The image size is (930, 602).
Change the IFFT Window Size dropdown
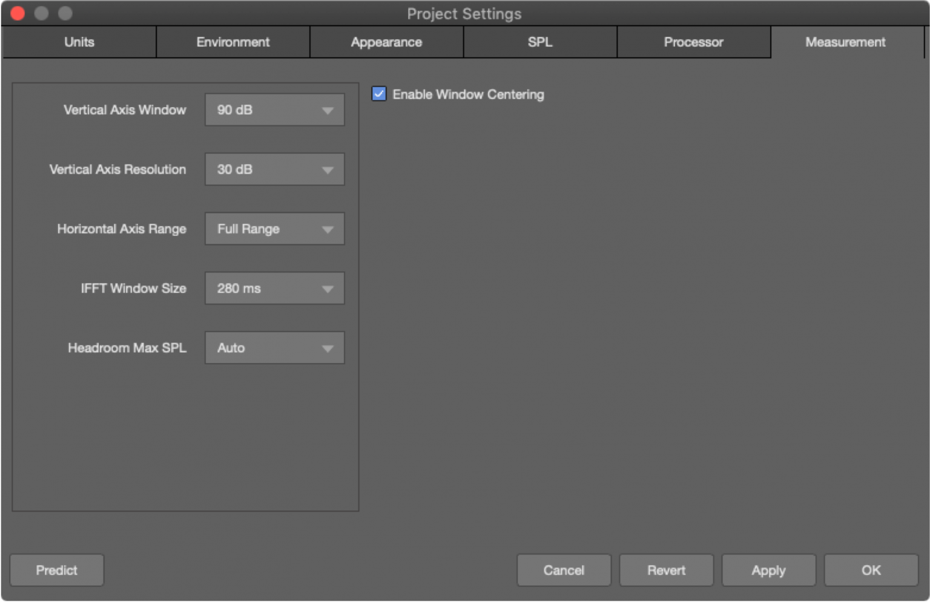coord(274,289)
